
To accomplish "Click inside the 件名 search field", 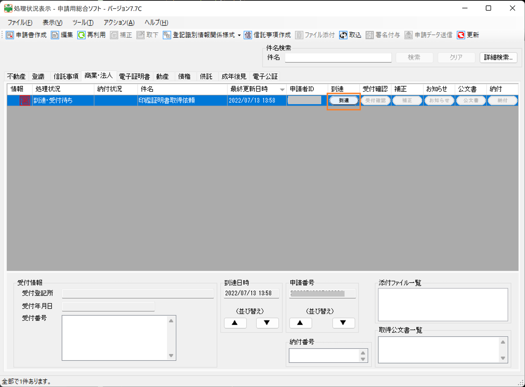I will coord(338,58).
